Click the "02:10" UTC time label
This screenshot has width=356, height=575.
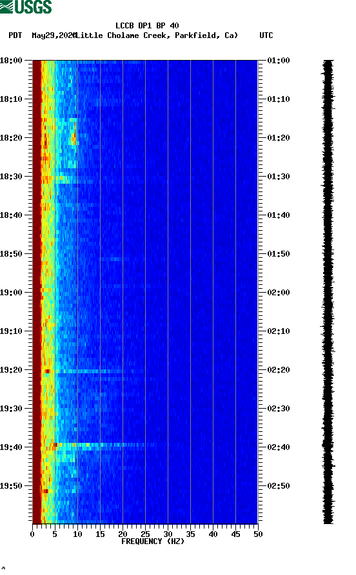(279, 331)
